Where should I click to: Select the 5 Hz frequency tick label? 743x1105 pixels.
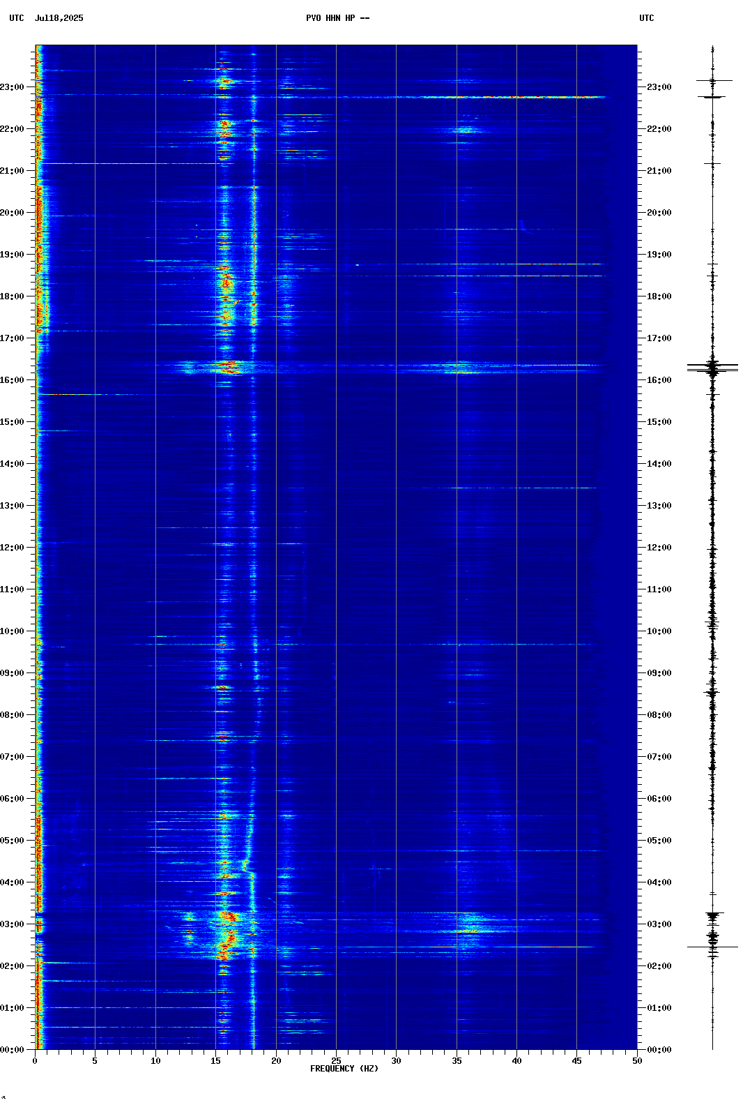click(x=95, y=1061)
